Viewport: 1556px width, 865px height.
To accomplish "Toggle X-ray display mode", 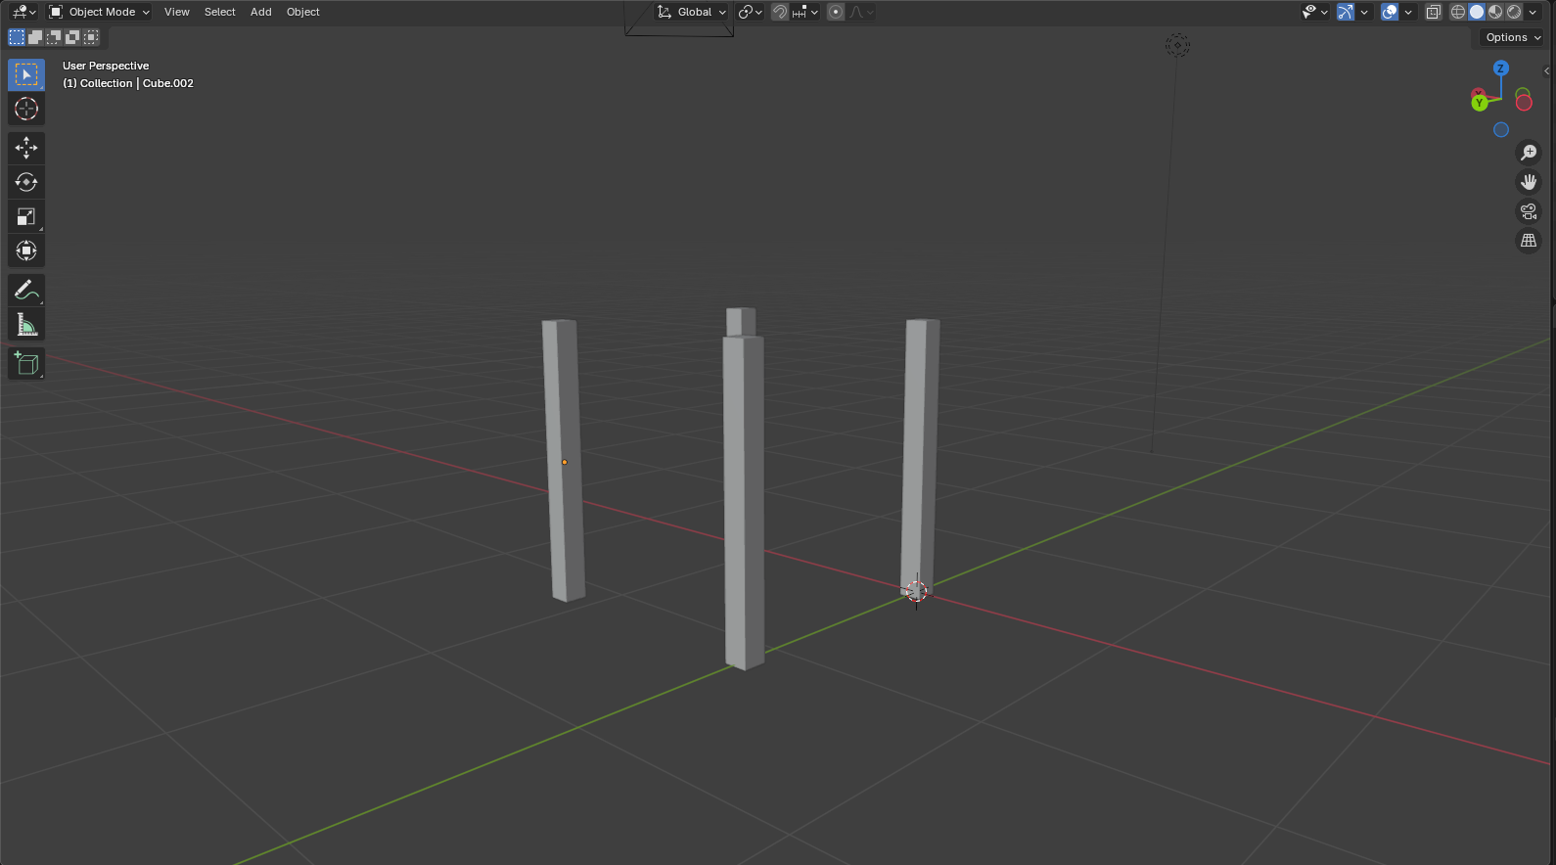I will (x=1434, y=12).
